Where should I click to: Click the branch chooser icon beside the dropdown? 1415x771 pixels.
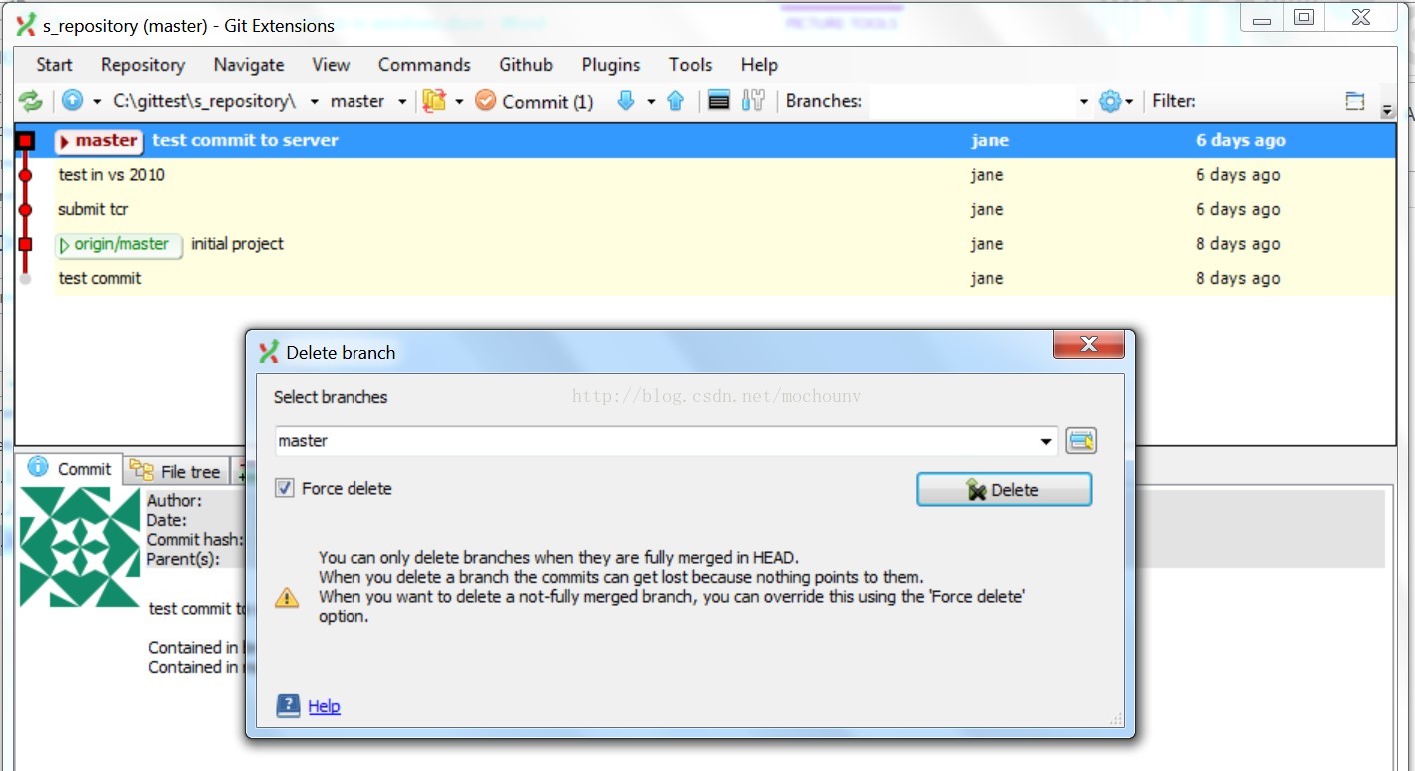coord(1081,441)
